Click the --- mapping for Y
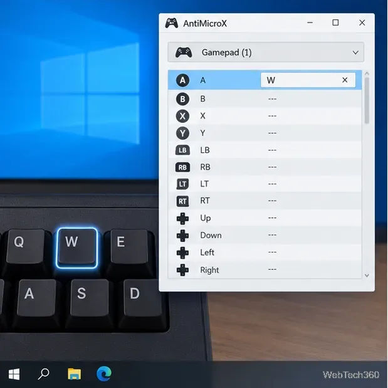 [x=272, y=133]
